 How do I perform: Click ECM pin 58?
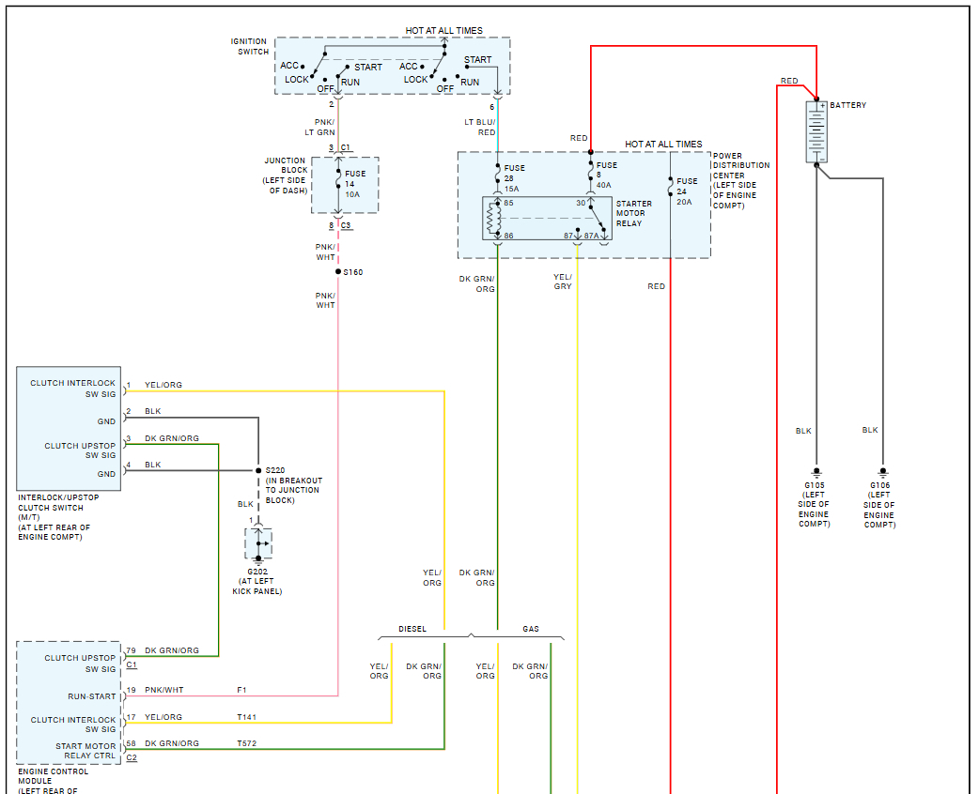pos(132,743)
